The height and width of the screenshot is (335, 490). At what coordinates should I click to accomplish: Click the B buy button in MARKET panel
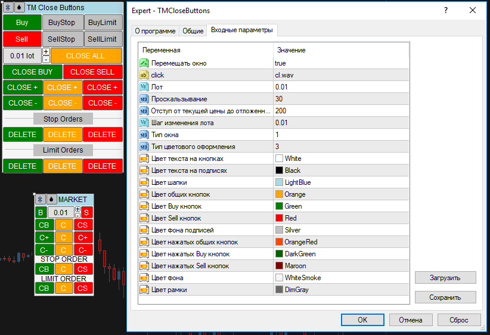(41, 212)
